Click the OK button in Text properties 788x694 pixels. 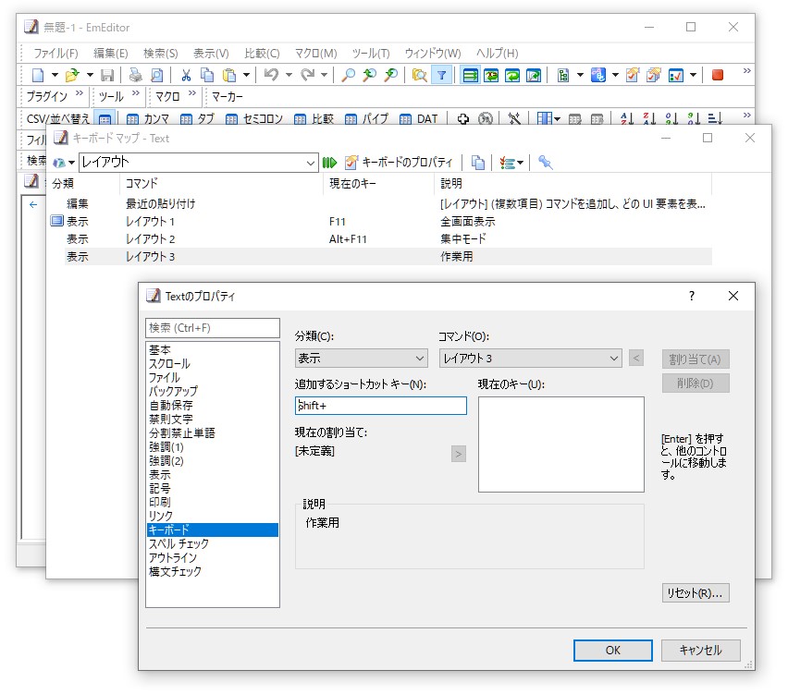[x=613, y=651]
